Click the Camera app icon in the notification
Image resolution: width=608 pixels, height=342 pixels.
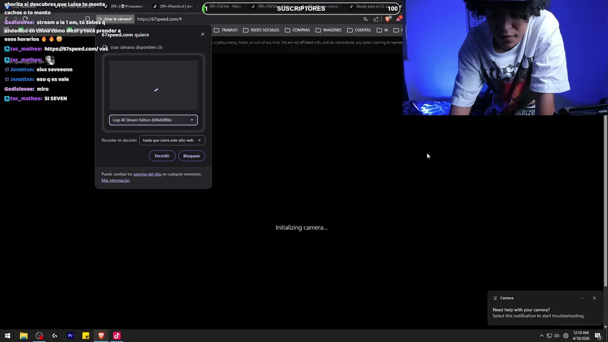tap(495, 298)
